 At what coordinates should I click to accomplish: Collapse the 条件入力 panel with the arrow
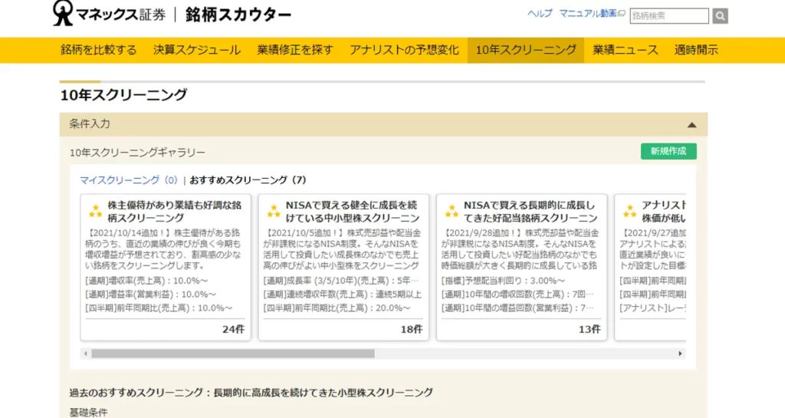tap(692, 124)
